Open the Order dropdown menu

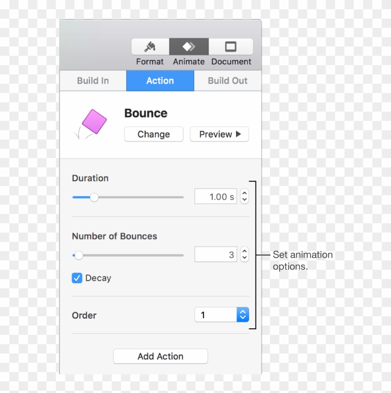[x=242, y=314]
